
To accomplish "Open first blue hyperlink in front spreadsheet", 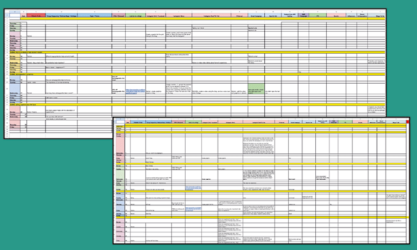I will [193, 188].
